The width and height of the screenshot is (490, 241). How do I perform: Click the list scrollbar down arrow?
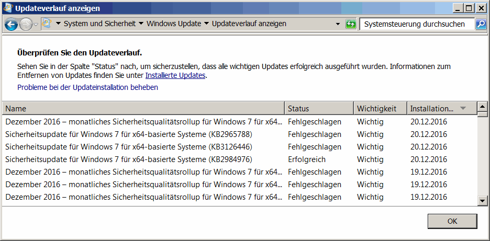[x=482, y=201]
